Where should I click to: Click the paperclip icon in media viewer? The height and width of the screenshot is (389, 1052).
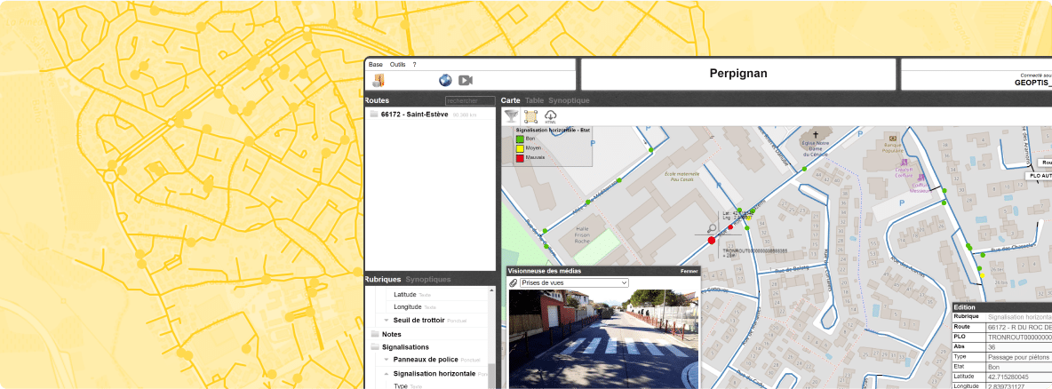coord(513,282)
